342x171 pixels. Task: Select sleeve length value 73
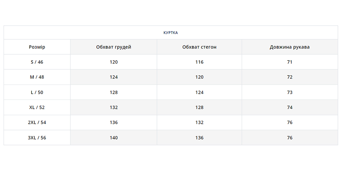pyautogui.click(x=290, y=92)
